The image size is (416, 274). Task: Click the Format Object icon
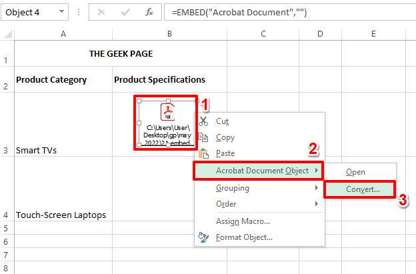[x=204, y=237]
